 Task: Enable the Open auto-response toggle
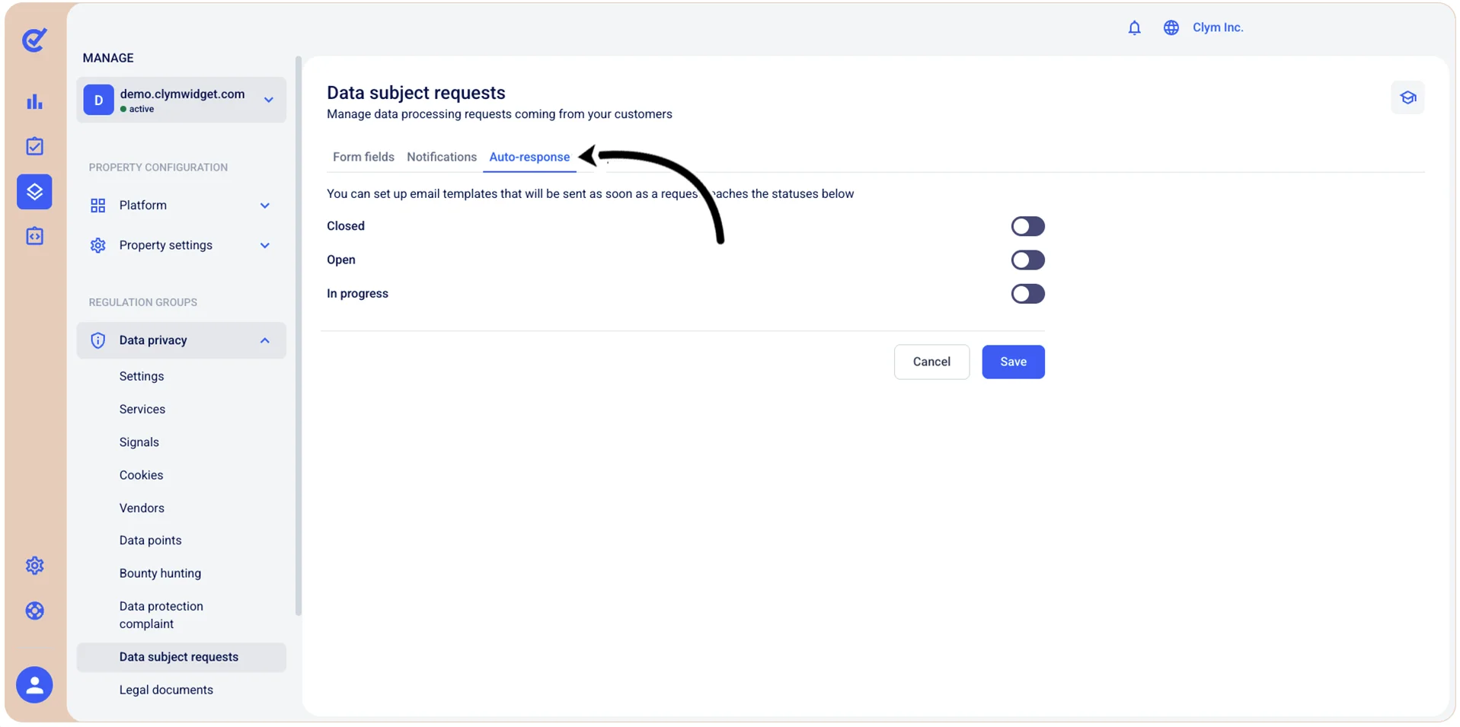click(x=1027, y=260)
